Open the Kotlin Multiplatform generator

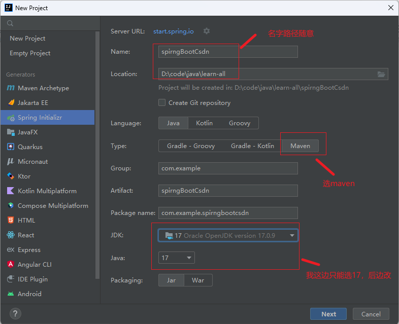point(48,191)
